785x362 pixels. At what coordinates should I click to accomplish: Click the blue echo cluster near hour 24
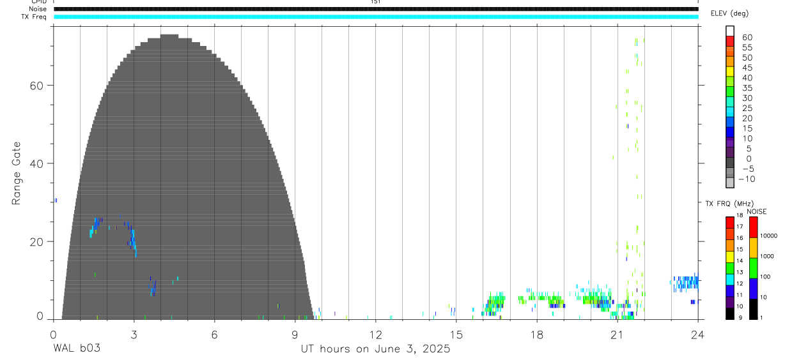686,283
